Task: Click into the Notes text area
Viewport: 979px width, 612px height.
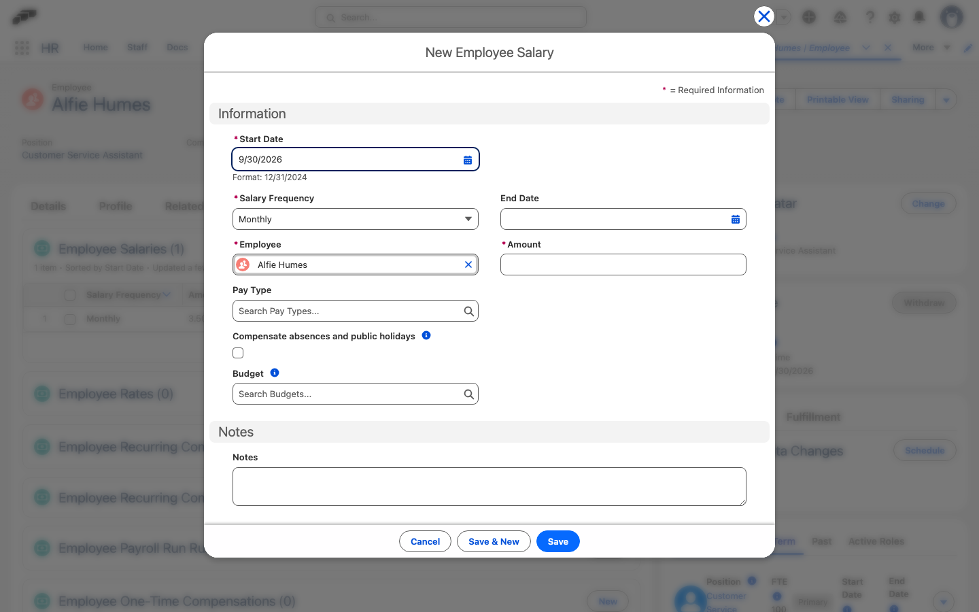Action: pyautogui.click(x=489, y=486)
